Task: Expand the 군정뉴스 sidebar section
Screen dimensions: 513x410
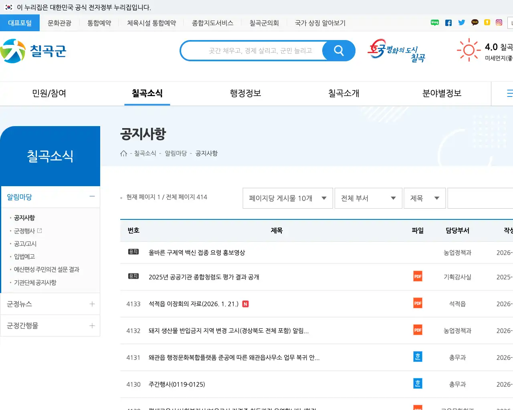Action: coord(92,303)
